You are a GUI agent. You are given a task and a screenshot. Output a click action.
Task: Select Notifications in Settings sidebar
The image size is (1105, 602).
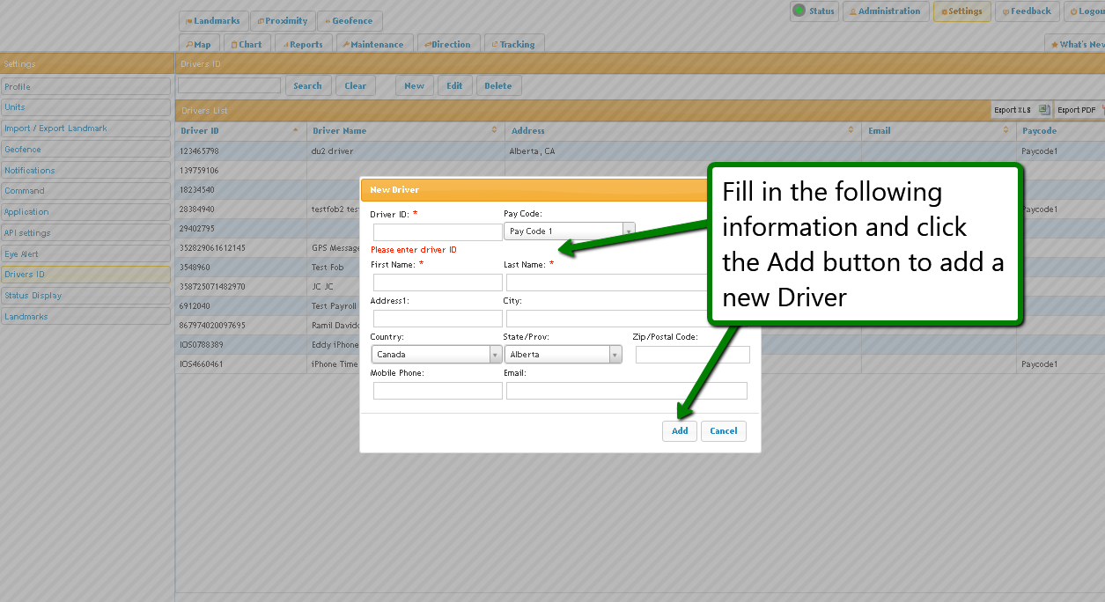click(85, 170)
